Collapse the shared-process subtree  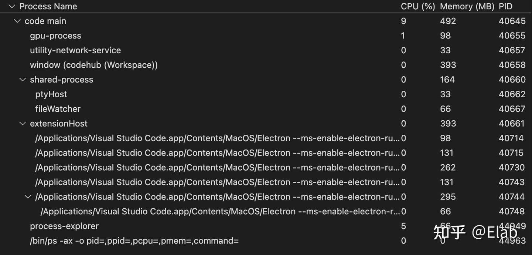pyautogui.click(x=22, y=79)
